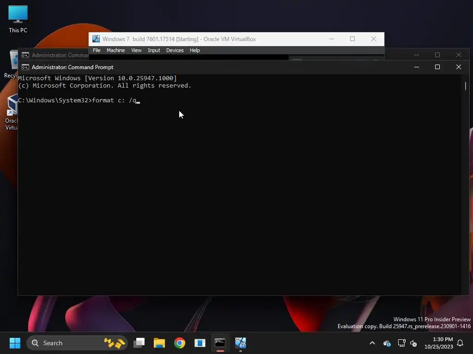Click the VirtualBox window title bar icon
Viewport: 473px width, 354px height.
(96, 39)
